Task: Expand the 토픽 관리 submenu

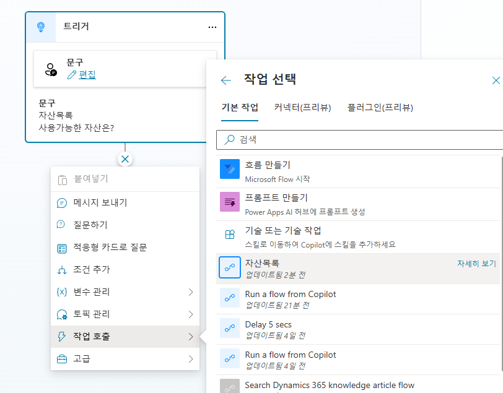Action: 125,314
